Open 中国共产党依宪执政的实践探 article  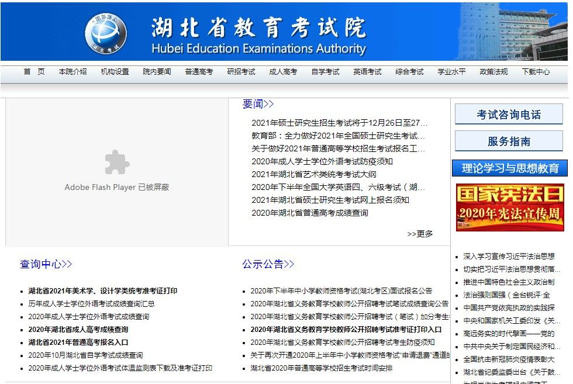click(x=509, y=307)
